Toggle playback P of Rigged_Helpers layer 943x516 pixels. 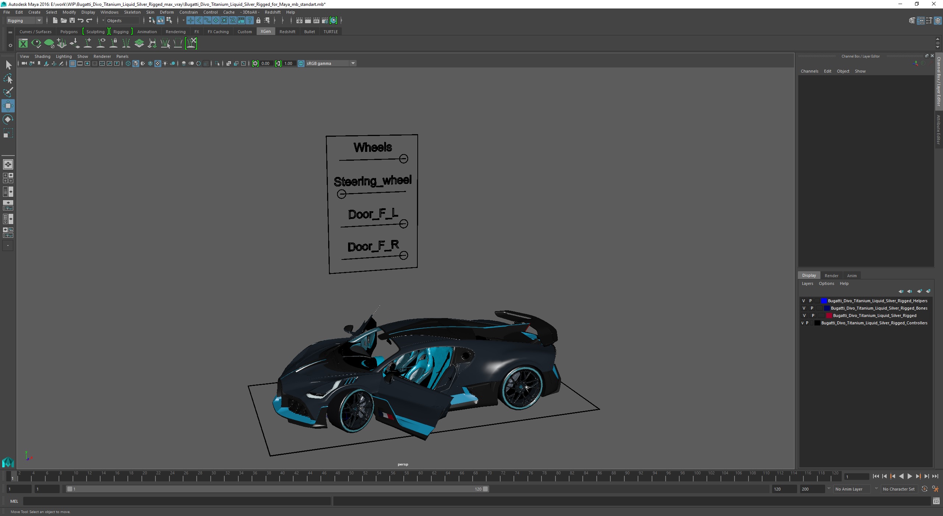810,301
